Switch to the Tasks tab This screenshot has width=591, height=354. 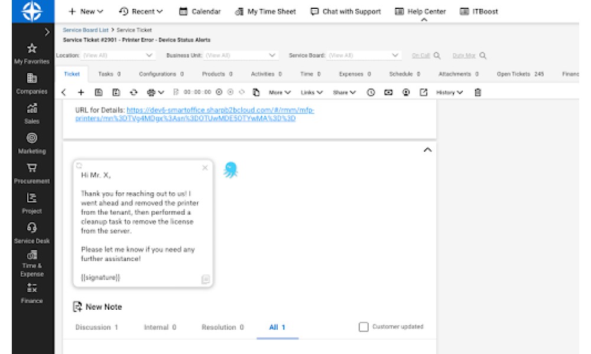tap(109, 74)
